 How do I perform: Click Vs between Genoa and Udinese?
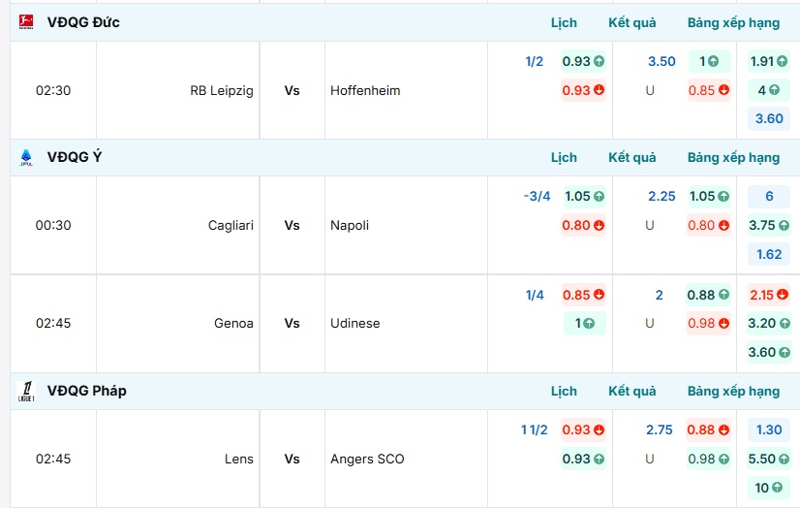pos(292,323)
